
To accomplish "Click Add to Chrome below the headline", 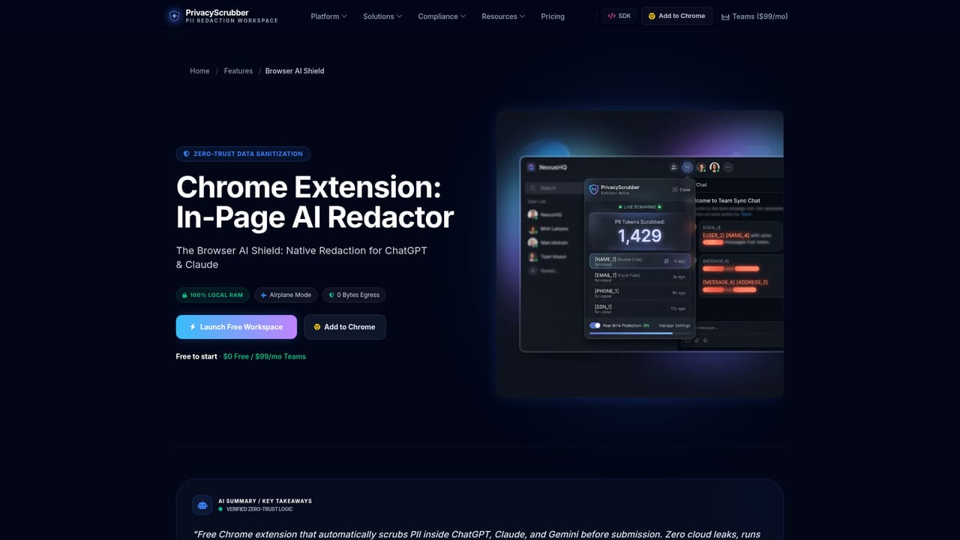I will coord(345,327).
